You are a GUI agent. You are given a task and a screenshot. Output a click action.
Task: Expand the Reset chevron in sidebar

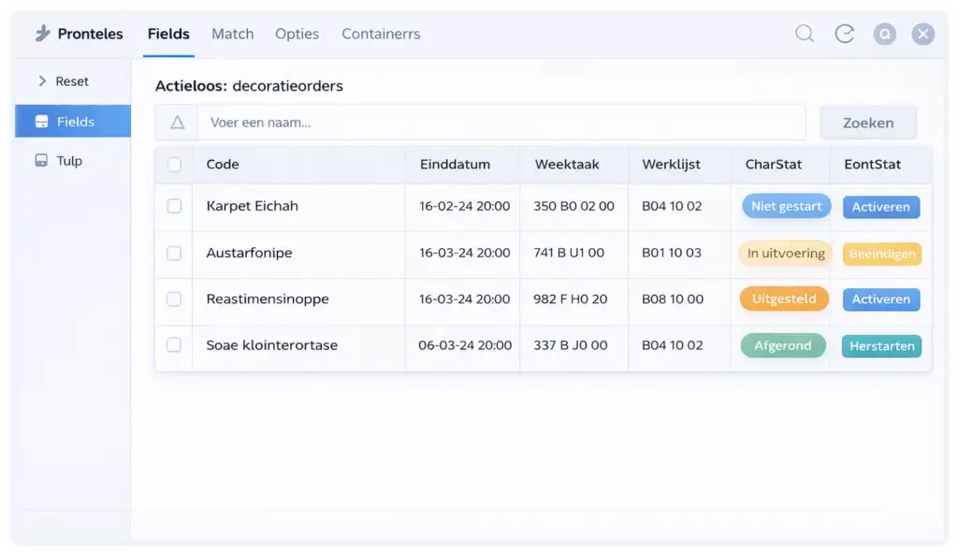point(42,81)
